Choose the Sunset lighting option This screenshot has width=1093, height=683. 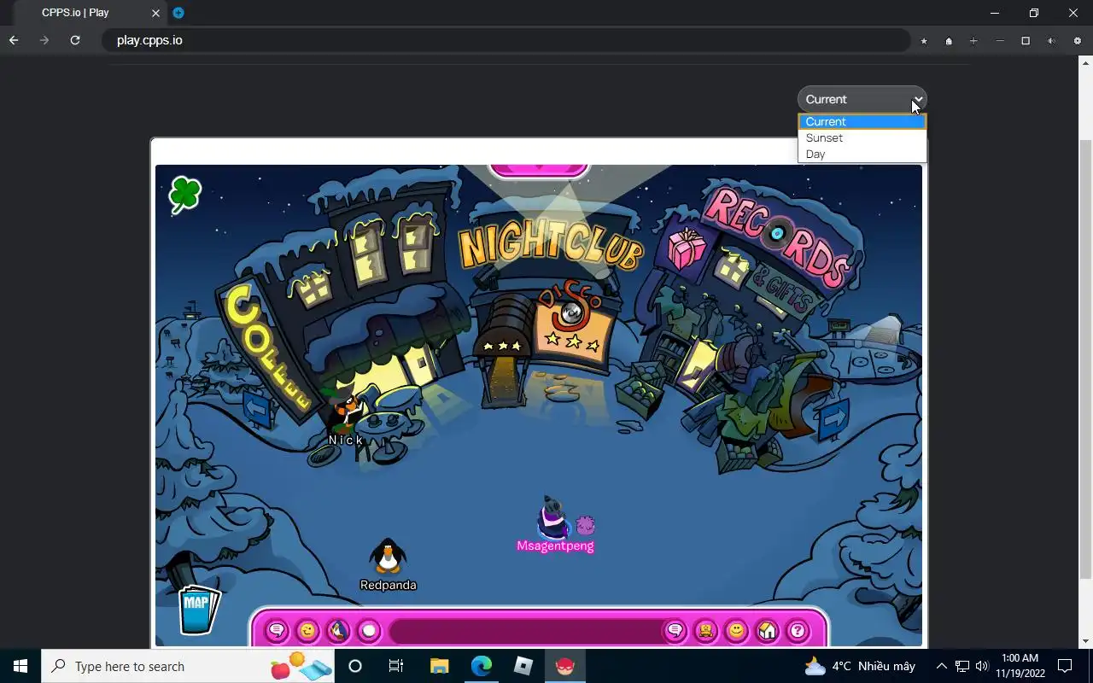pyautogui.click(x=862, y=137)
